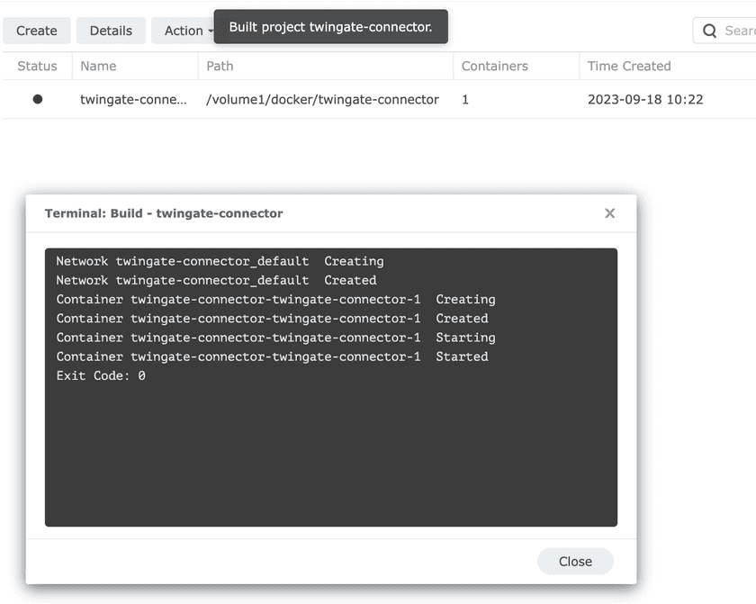The width and height of the screenshot is (756, 604).
Task: Click the Containers count value 1
Action: click(x=465, y=99)
